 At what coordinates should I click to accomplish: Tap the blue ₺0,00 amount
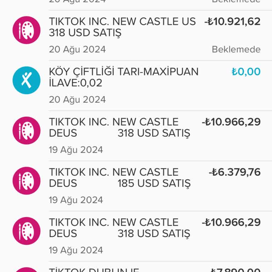click(x=246, y=72)
